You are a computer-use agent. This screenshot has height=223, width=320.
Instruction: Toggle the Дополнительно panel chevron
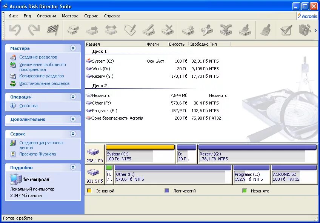(x=73, y=119)
